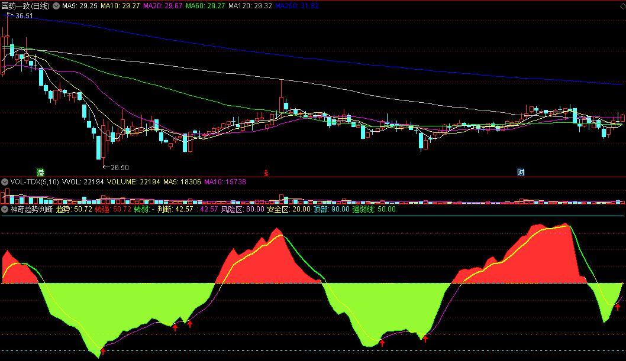Click the volume MA5: 18306 label

(182, 182)
